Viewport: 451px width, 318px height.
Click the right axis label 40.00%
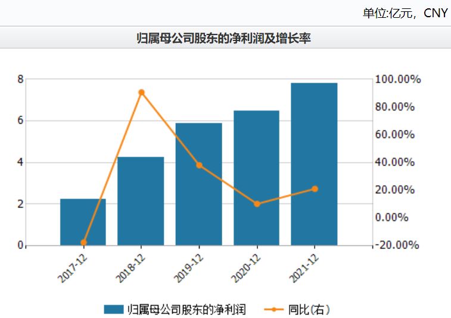click(x=395, y=162)
